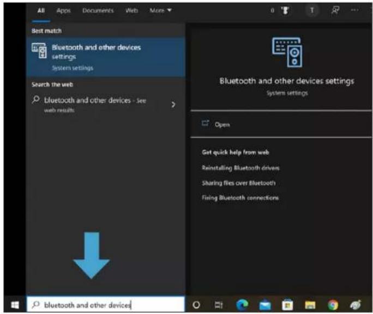Click the Best match heading
373x314 pixels.
pos(46,31)
